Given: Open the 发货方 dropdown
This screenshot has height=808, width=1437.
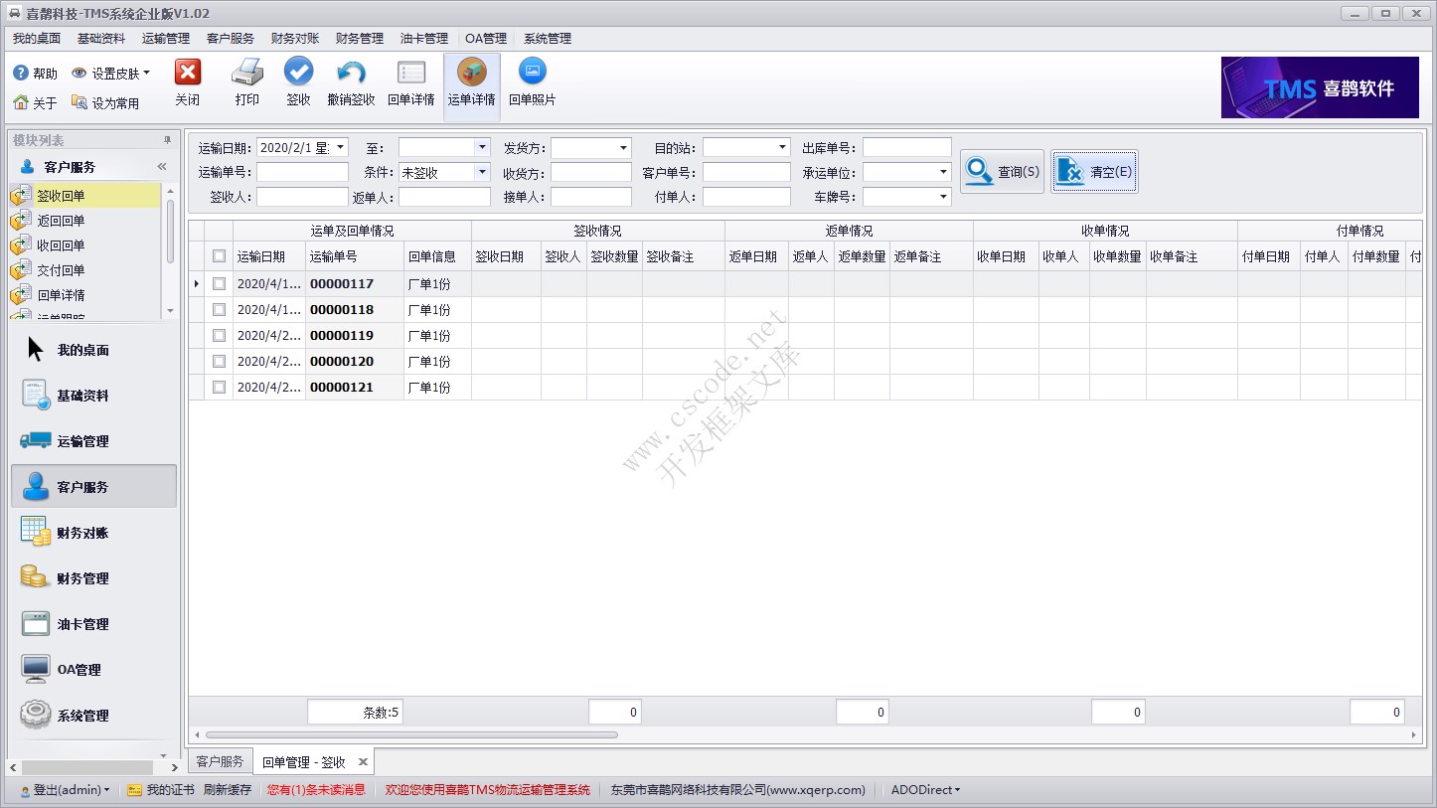Looking at the screenshot, I should point(623,147).
